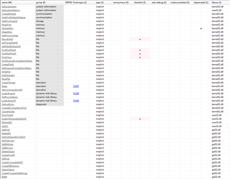Click the blacklist X mark for MoveFileW

[140, 39]
